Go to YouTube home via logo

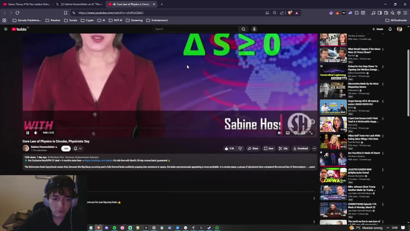(x=19, y=29)
